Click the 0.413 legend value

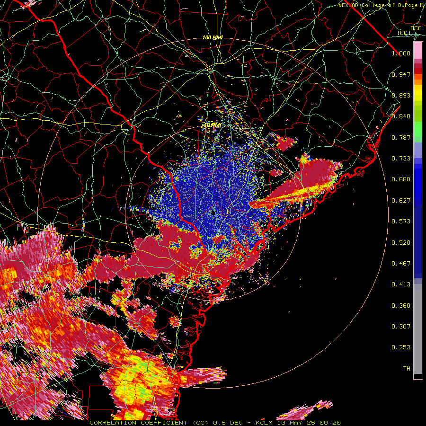401,284
